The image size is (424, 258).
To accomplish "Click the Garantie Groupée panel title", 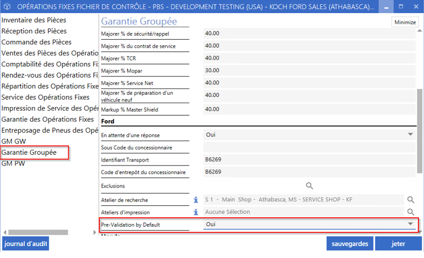I will pyautogui.click(x=139, y=21).
